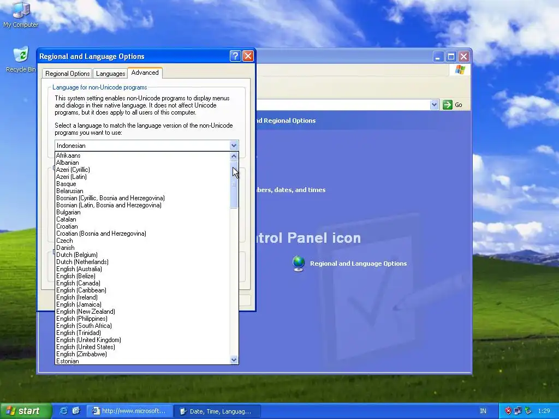Select English (Australia)

pyautogui.click(x=142, y=269)
